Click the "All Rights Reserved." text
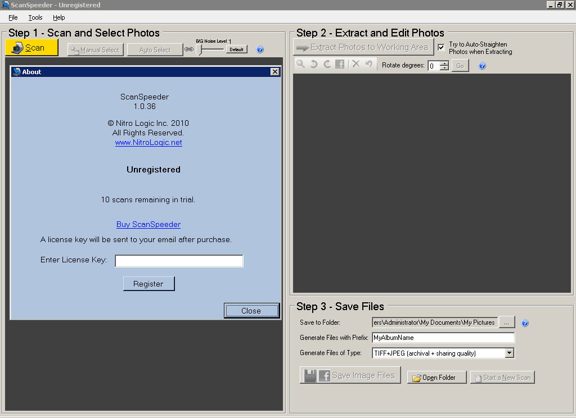This screenshot has height=418, width=576. tap(148, 133)
